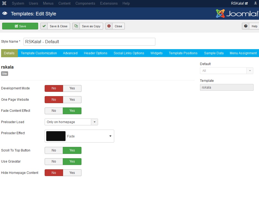The height and width of the screenshot is (199, 259).
Task: Open the Sample Data tab
Action: click(x=214, y=53)
